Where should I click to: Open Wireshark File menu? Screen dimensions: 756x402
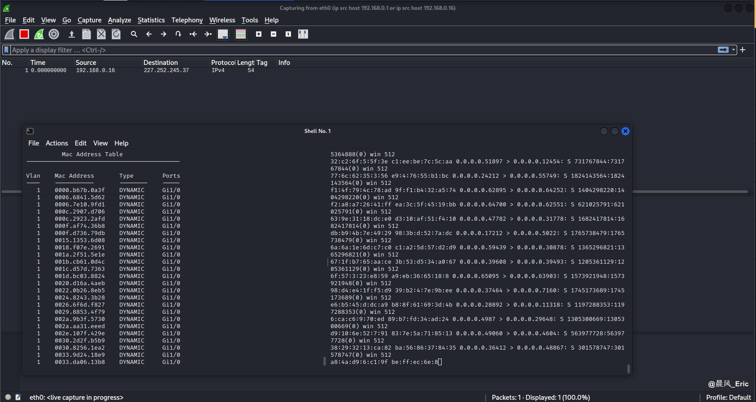pos(10,20)
